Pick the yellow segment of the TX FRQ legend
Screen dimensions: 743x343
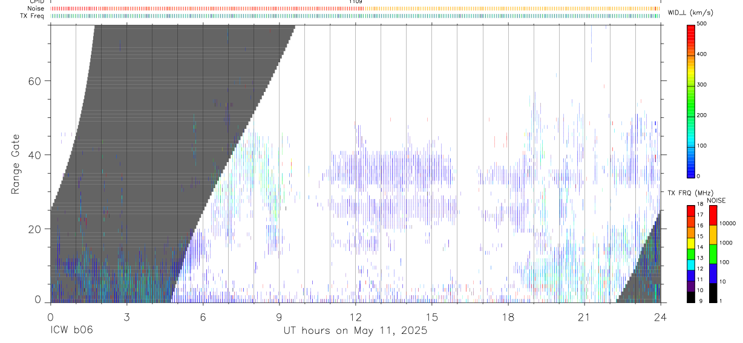(x=690, y=243)
